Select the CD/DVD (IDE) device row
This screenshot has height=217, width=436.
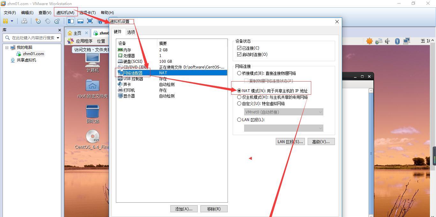pyautogui.click(x=172, y=67)
